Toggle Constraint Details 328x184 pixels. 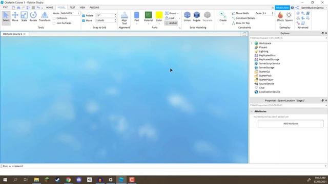click(243, 18)
